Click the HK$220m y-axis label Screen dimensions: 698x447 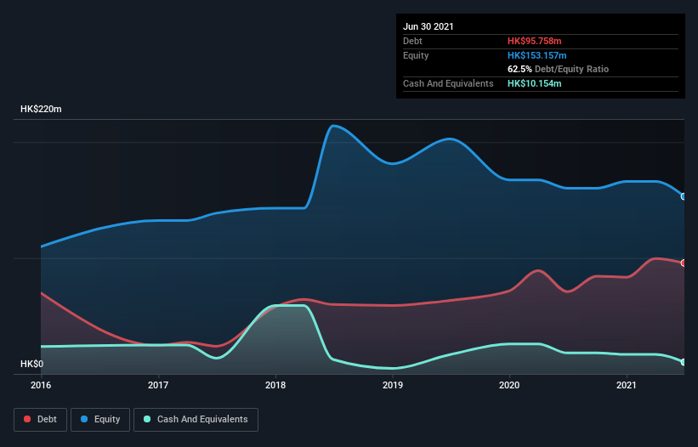point(41,109)
